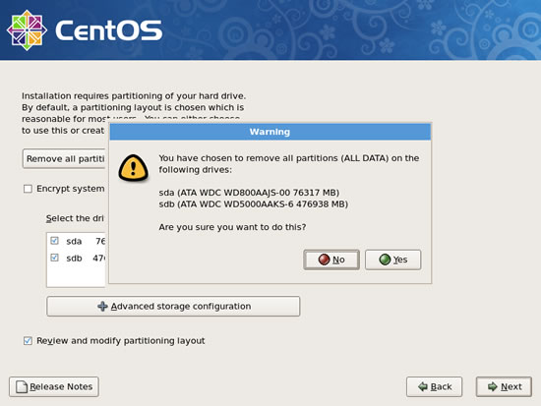The image size is (541, 406).
Task: Proceed with the Next button
Action: pos(504,386)
